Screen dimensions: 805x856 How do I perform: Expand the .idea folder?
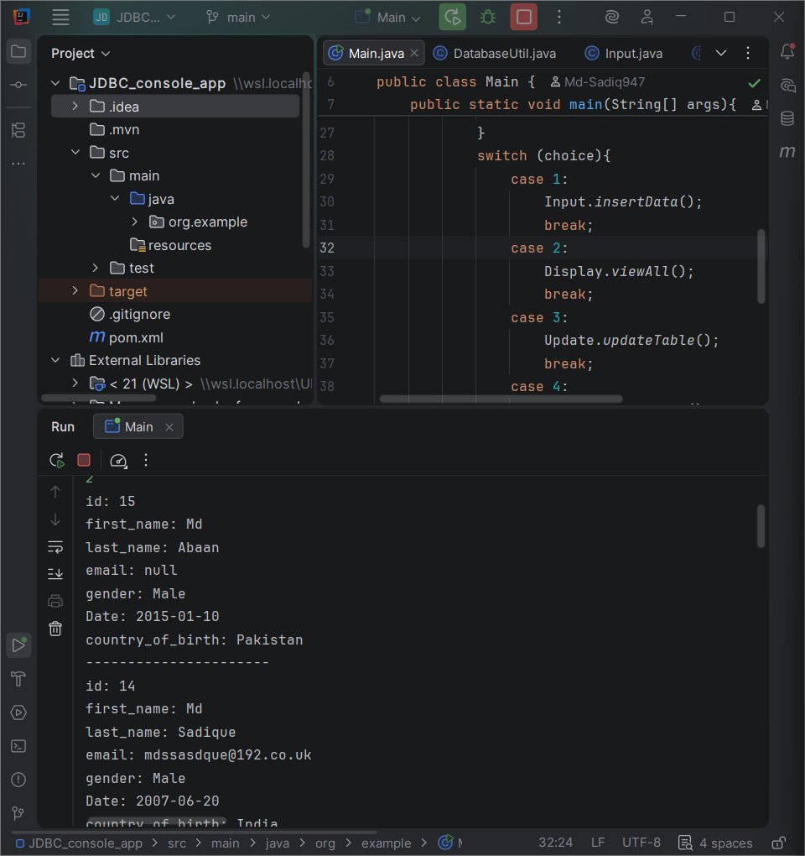coord(75,106)
